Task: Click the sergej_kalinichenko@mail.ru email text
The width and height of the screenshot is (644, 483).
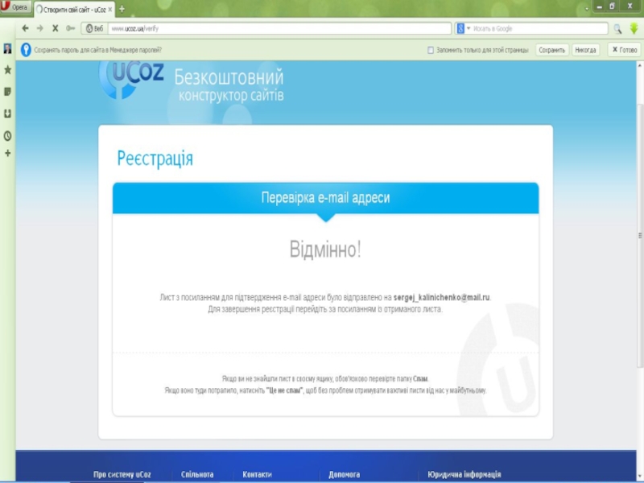Action: point(441,297)
